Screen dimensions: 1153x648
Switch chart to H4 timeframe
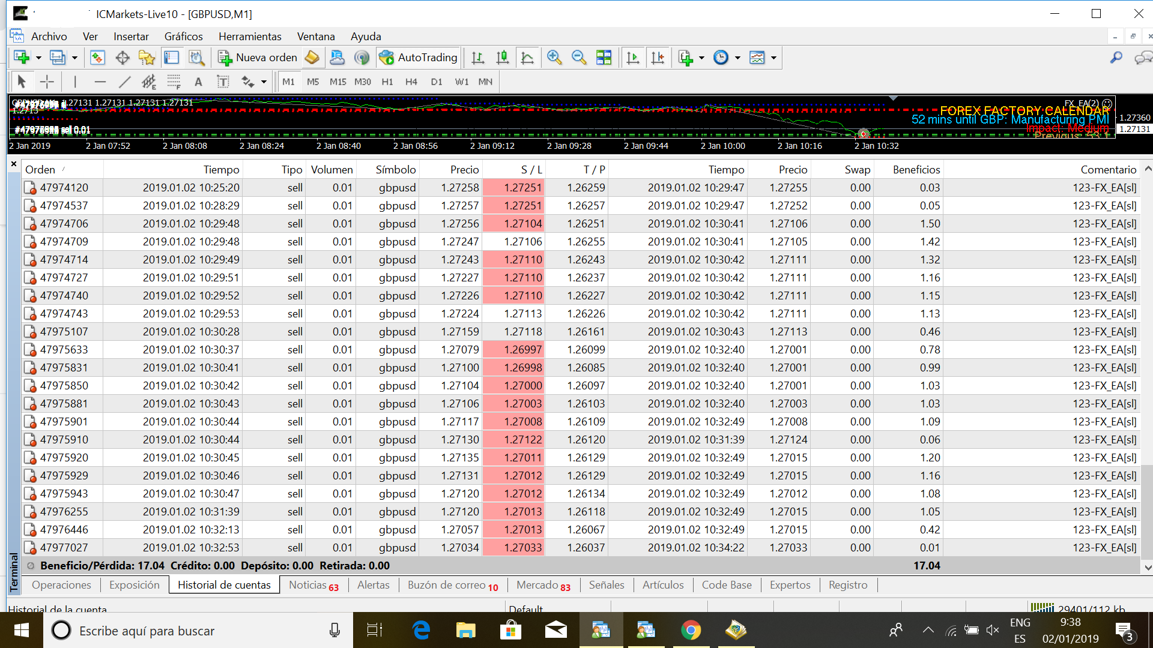tap(411, 82)
